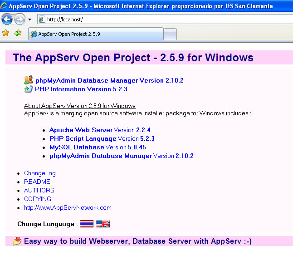Click the 'Easy way to build Webserver' footer text
The image size is (293, 256).
tap(138, 241)
